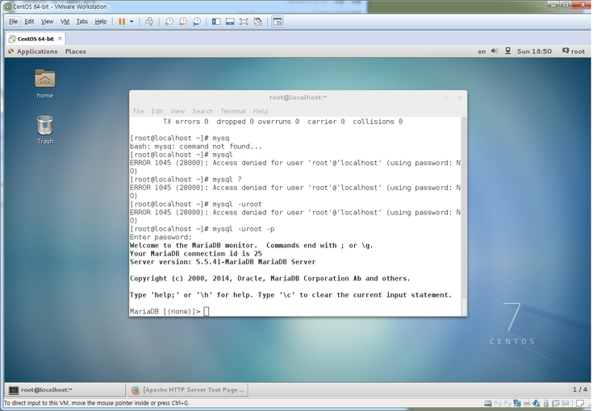This screenshot has height=411, width=597.
Task: Open the clock showing Sun 18:50
Action: (x=534, y=52)
